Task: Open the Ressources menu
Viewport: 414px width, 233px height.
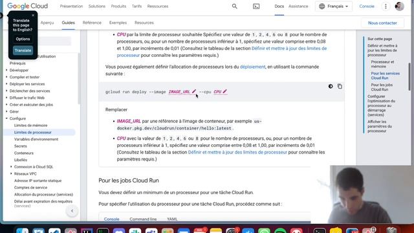Action: coord(158,6)
